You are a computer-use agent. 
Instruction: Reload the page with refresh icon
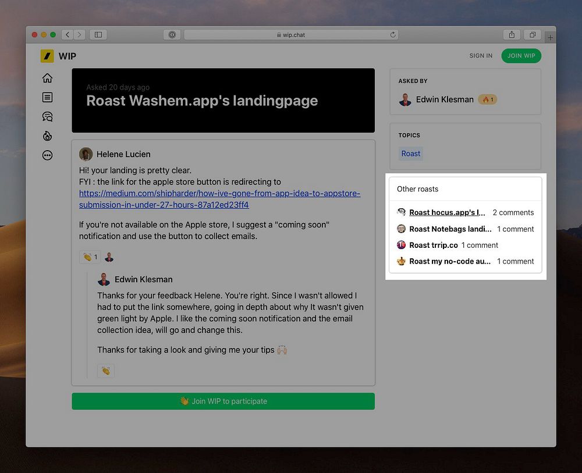[x=393, y=34]
